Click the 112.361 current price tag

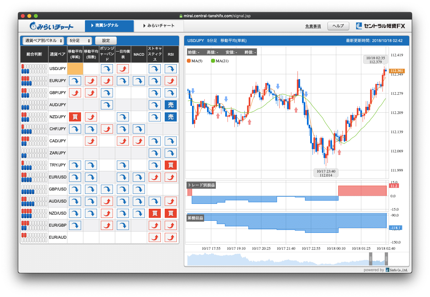click(396, 71)
